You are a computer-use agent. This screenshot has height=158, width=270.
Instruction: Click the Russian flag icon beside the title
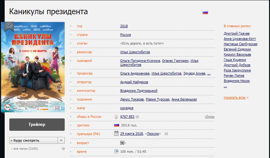(x=205, y=12)
